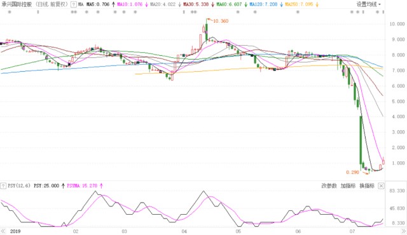Click the 0.290 low price annotation
The image size is (407, 235).
352,172
